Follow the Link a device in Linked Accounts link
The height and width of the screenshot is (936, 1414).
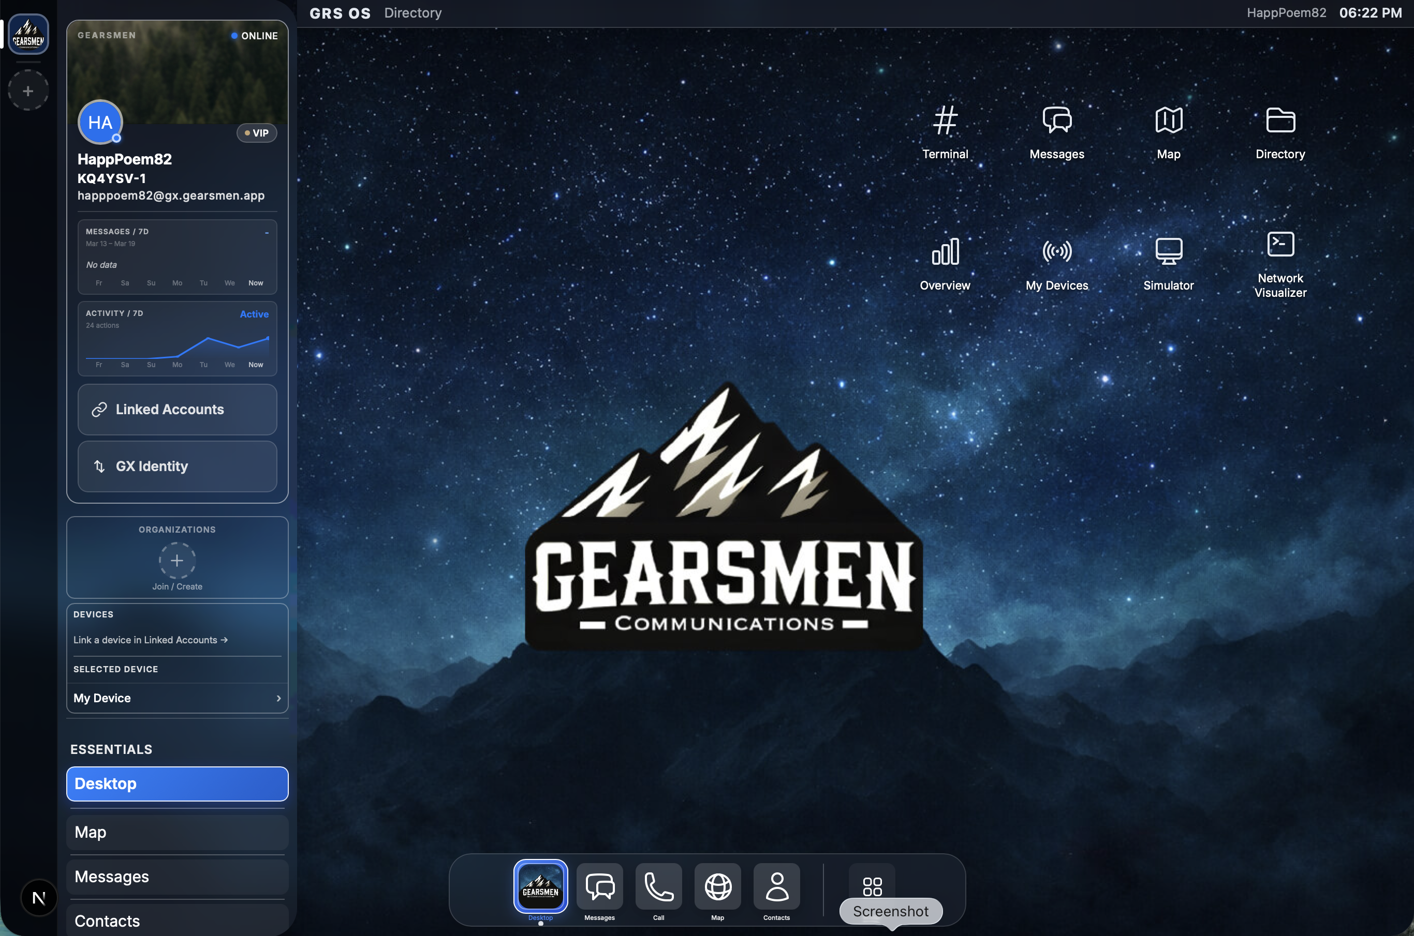point(150,639)
